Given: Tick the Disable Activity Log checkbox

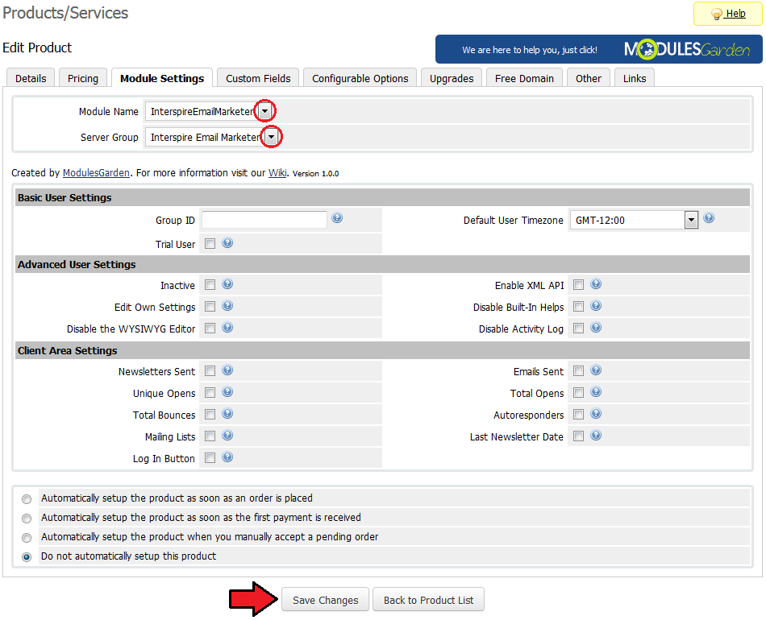Looking at the screenshot, I should click(x=578, y=329).
